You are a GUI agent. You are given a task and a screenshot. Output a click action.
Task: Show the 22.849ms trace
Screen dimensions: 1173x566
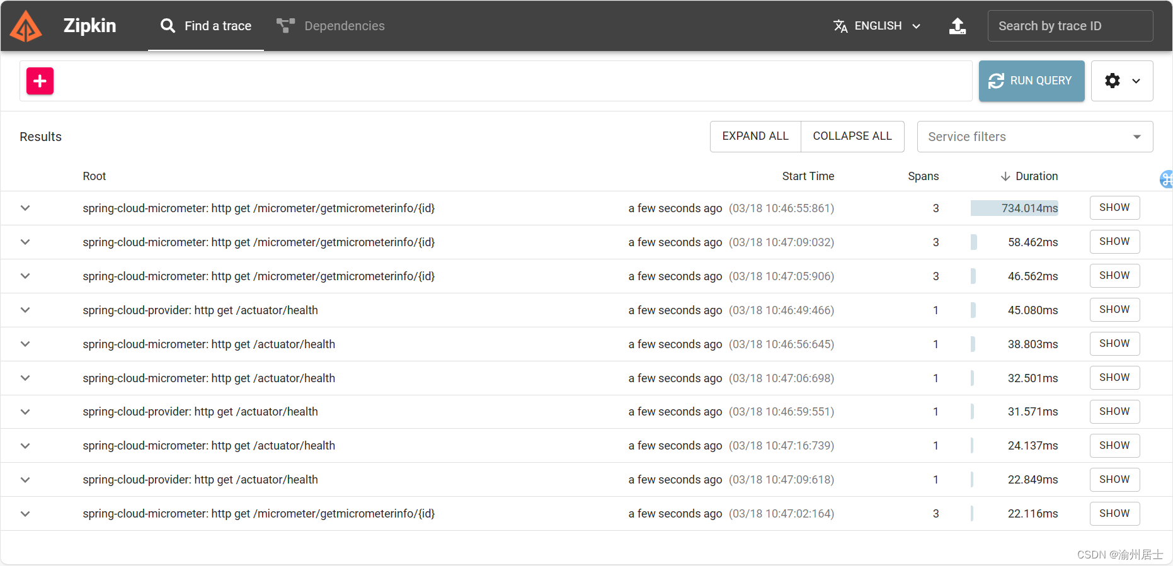[1114, 480]
